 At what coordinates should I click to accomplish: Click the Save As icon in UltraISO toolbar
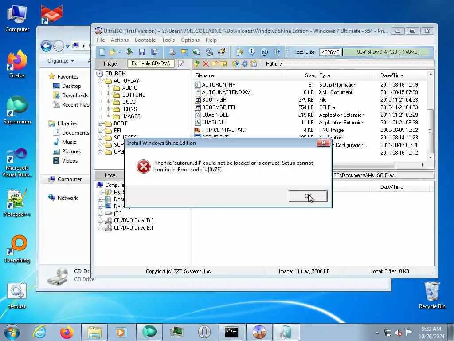tap(154, 52)
